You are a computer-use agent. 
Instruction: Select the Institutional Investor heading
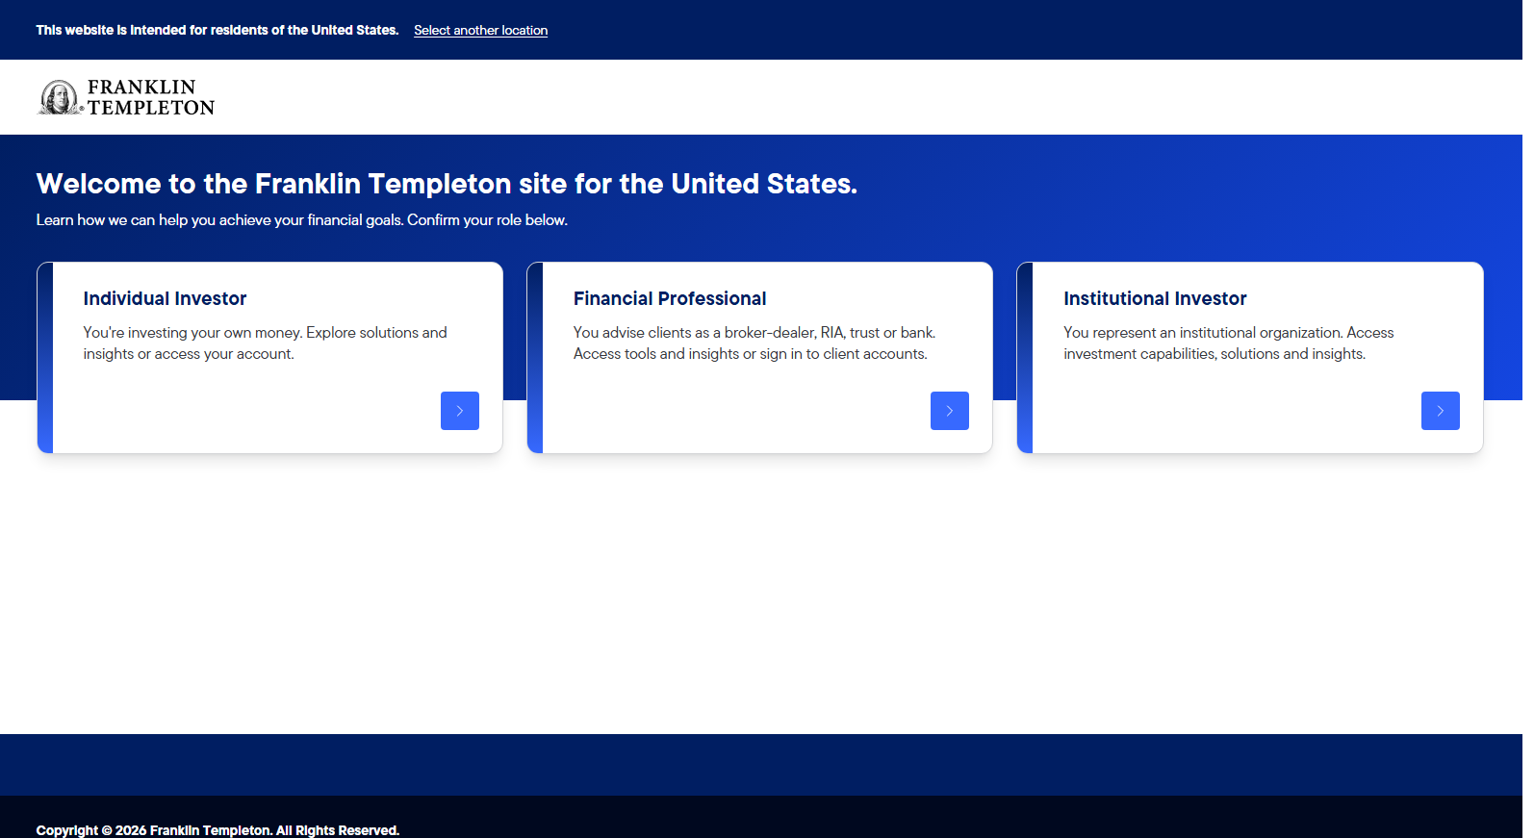pos(1155,299)
